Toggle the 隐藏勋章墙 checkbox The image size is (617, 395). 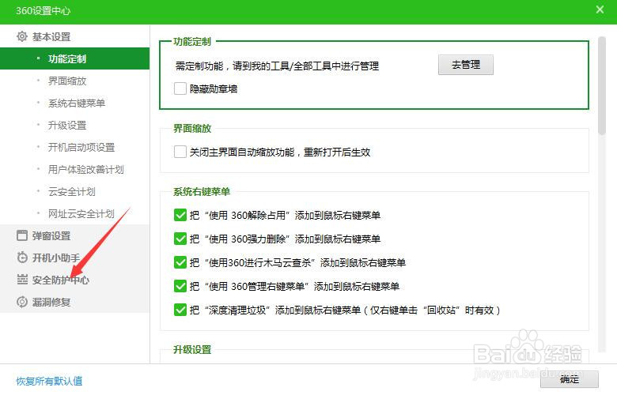click(x=180, y=88)
